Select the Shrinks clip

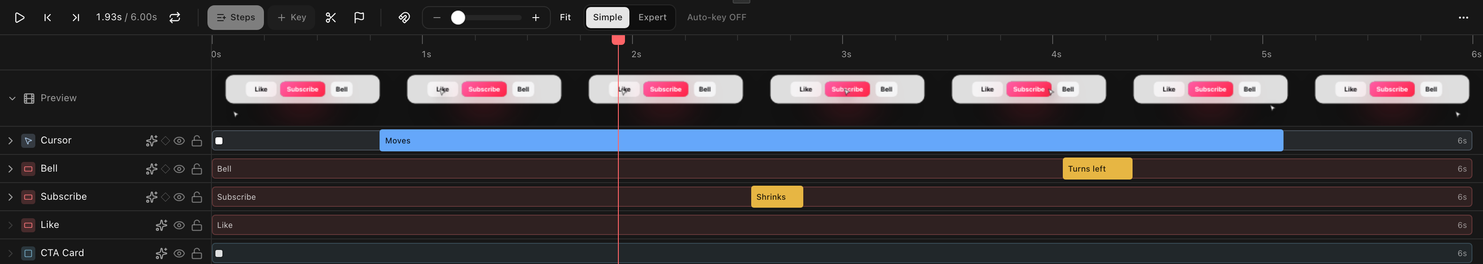click(x=777, y=197)
